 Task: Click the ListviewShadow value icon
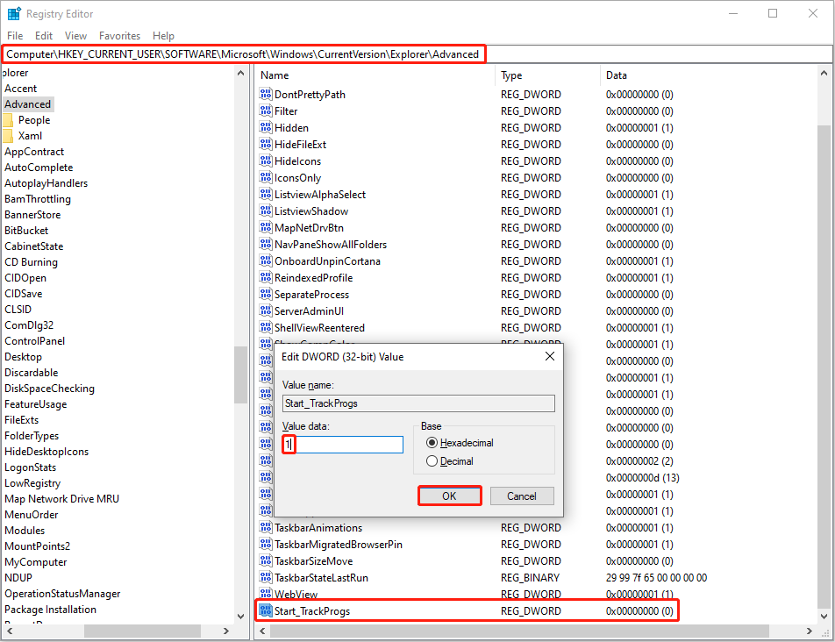[x=266, y=210]
